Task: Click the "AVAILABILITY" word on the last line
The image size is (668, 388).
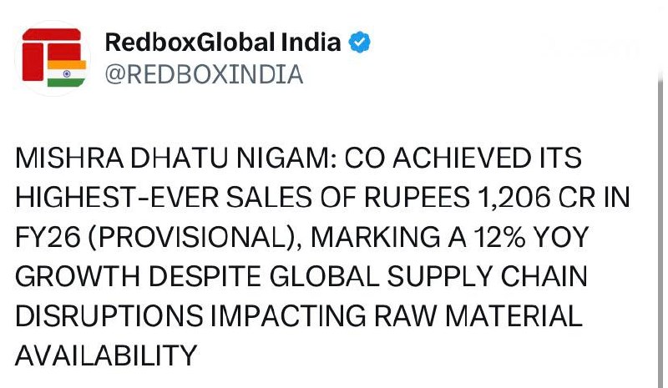Action: pyautogui.click(x=105, y=356)
